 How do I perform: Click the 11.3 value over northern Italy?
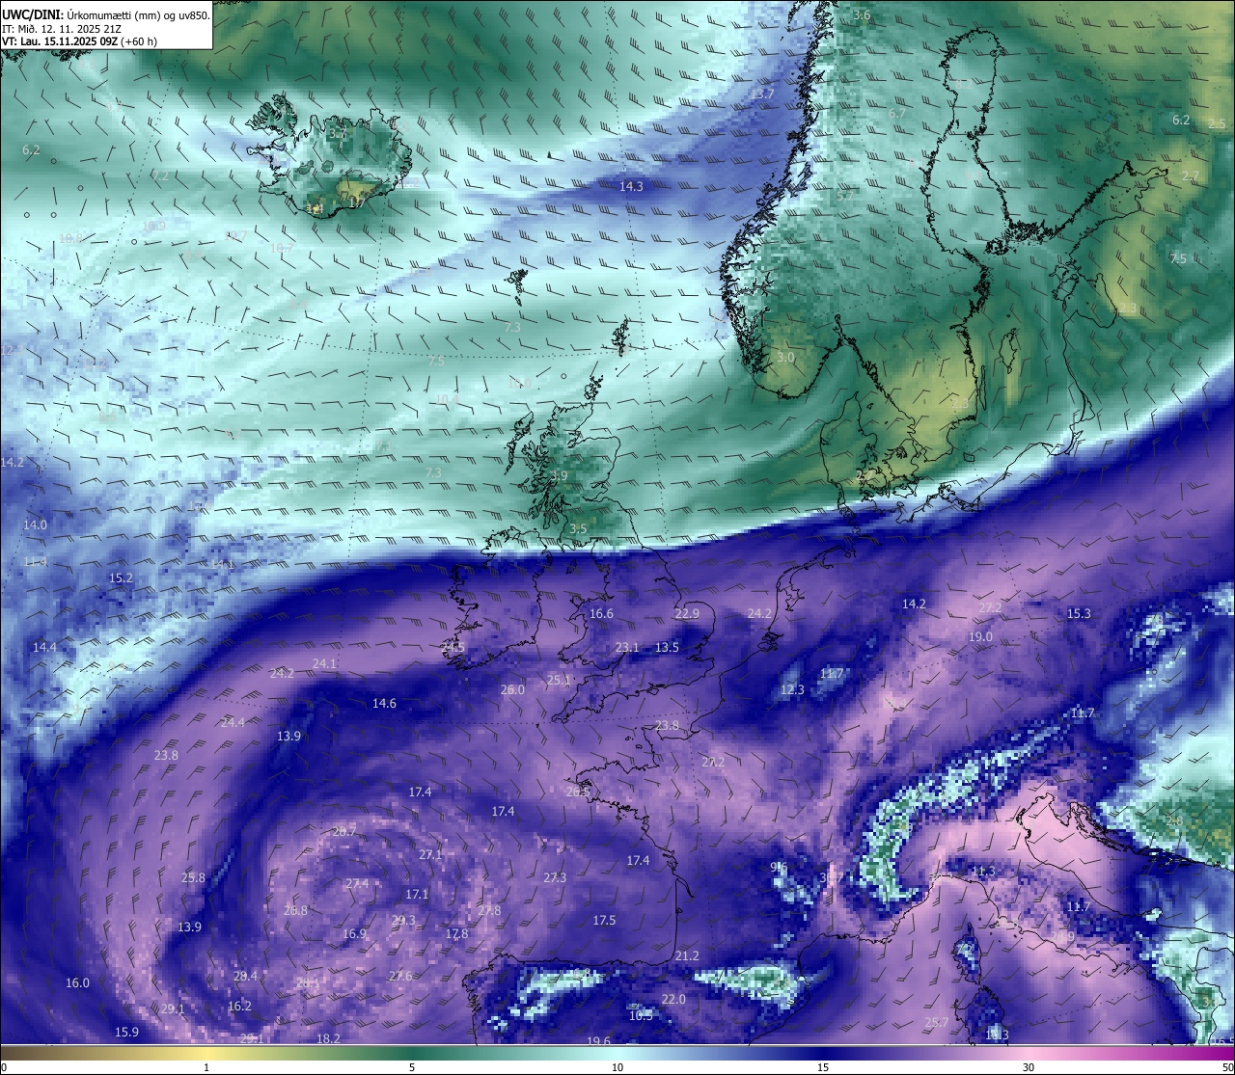982,871
